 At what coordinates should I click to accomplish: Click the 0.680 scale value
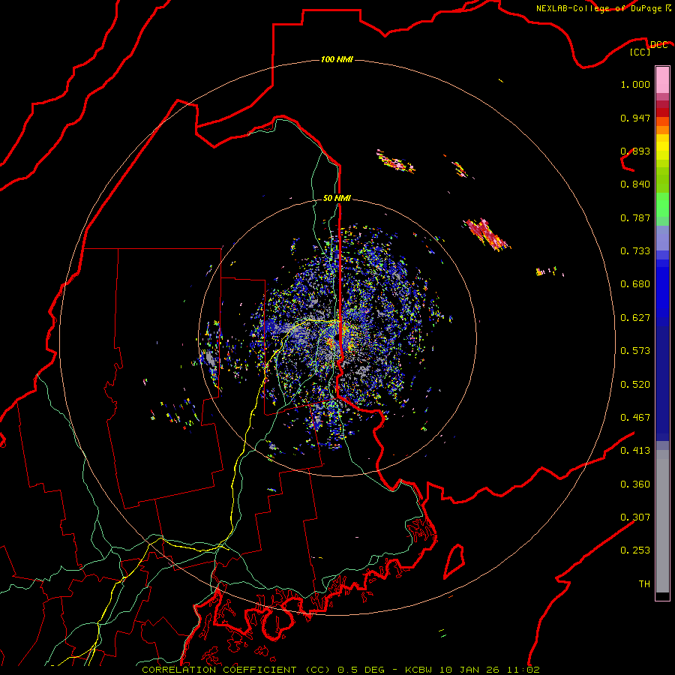tap(635, 284)
